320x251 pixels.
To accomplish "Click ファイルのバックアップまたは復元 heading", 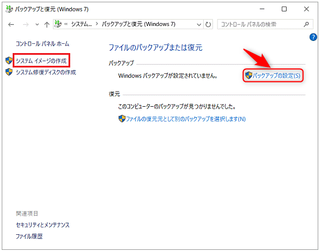I will click(x=155, y=47).
